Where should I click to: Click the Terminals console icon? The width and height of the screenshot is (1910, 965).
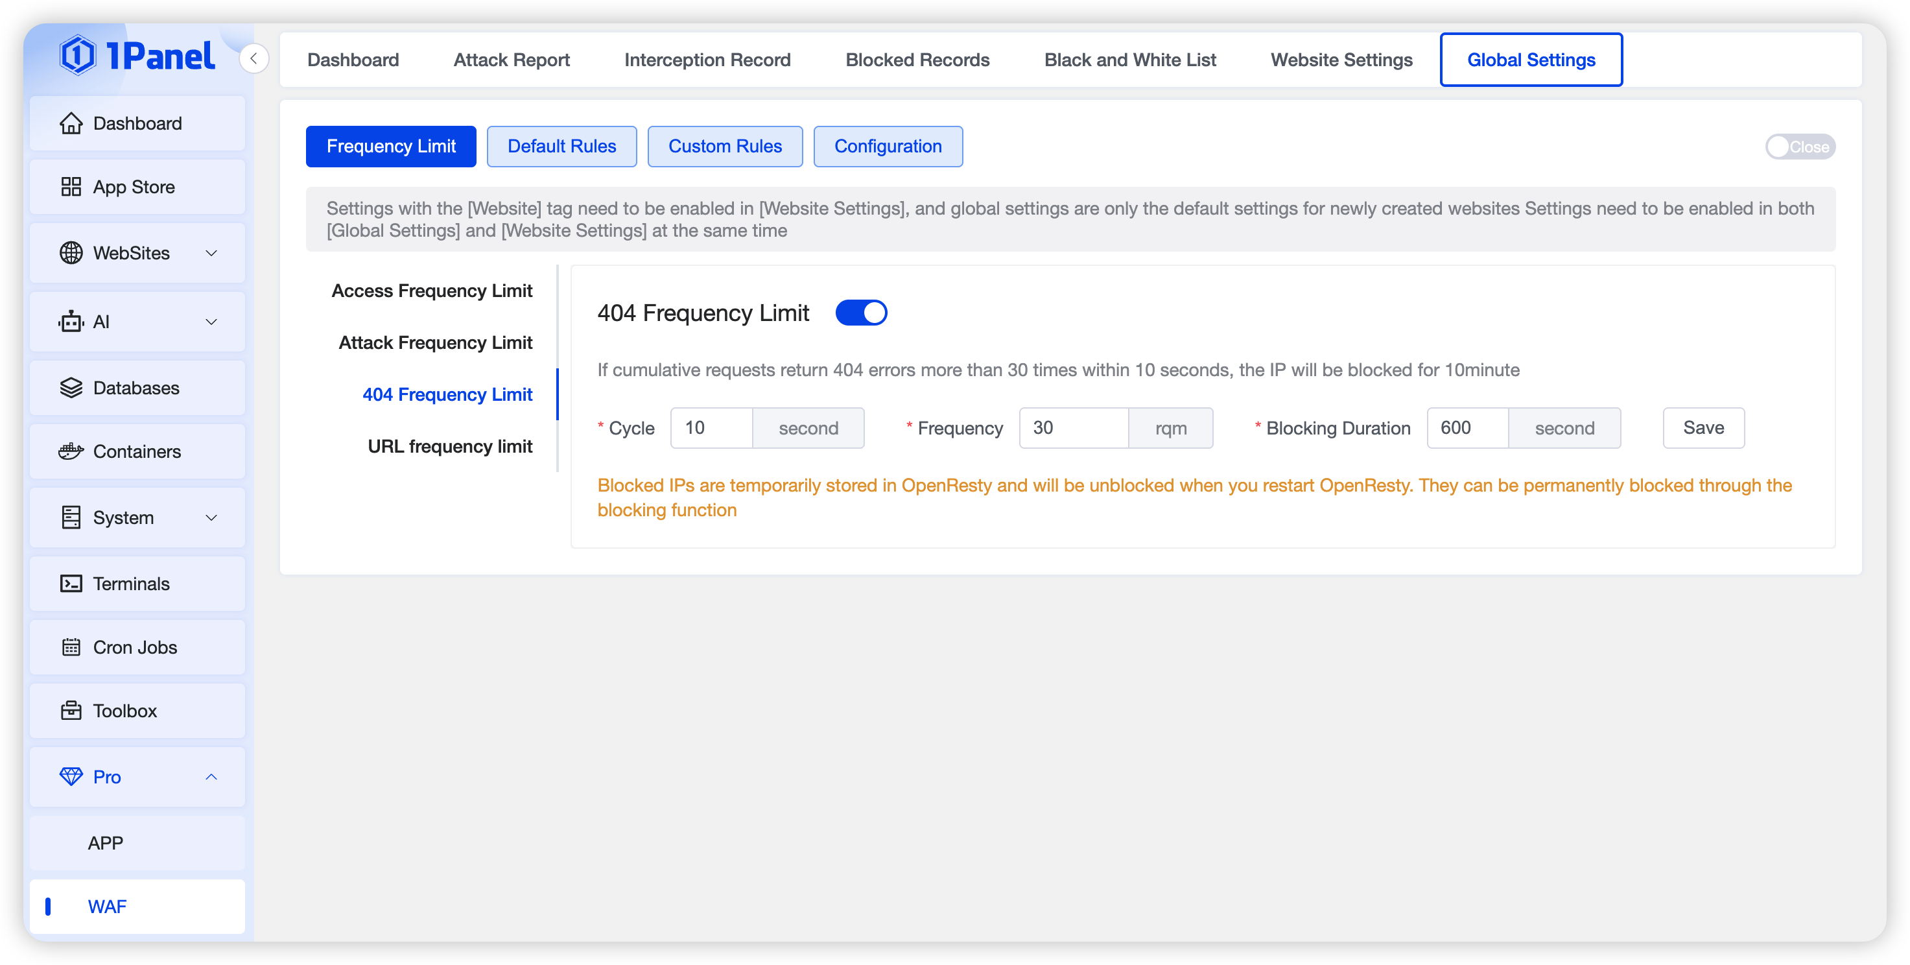click(x=71, y=584)
